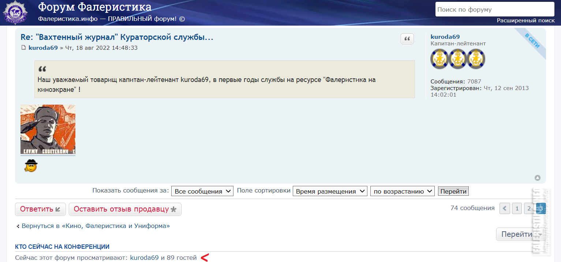Click the post icon beside kuroda69's post date
Viewport: 561px width, 262px height.
tap(24, 48)
